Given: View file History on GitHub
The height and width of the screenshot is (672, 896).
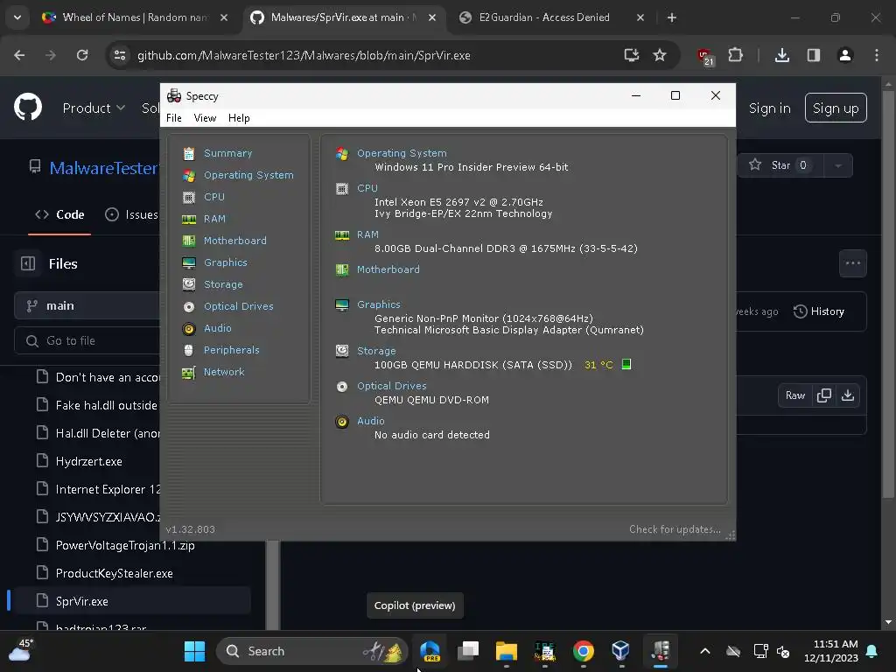Looking at the screenshot, I should (819, 311).
